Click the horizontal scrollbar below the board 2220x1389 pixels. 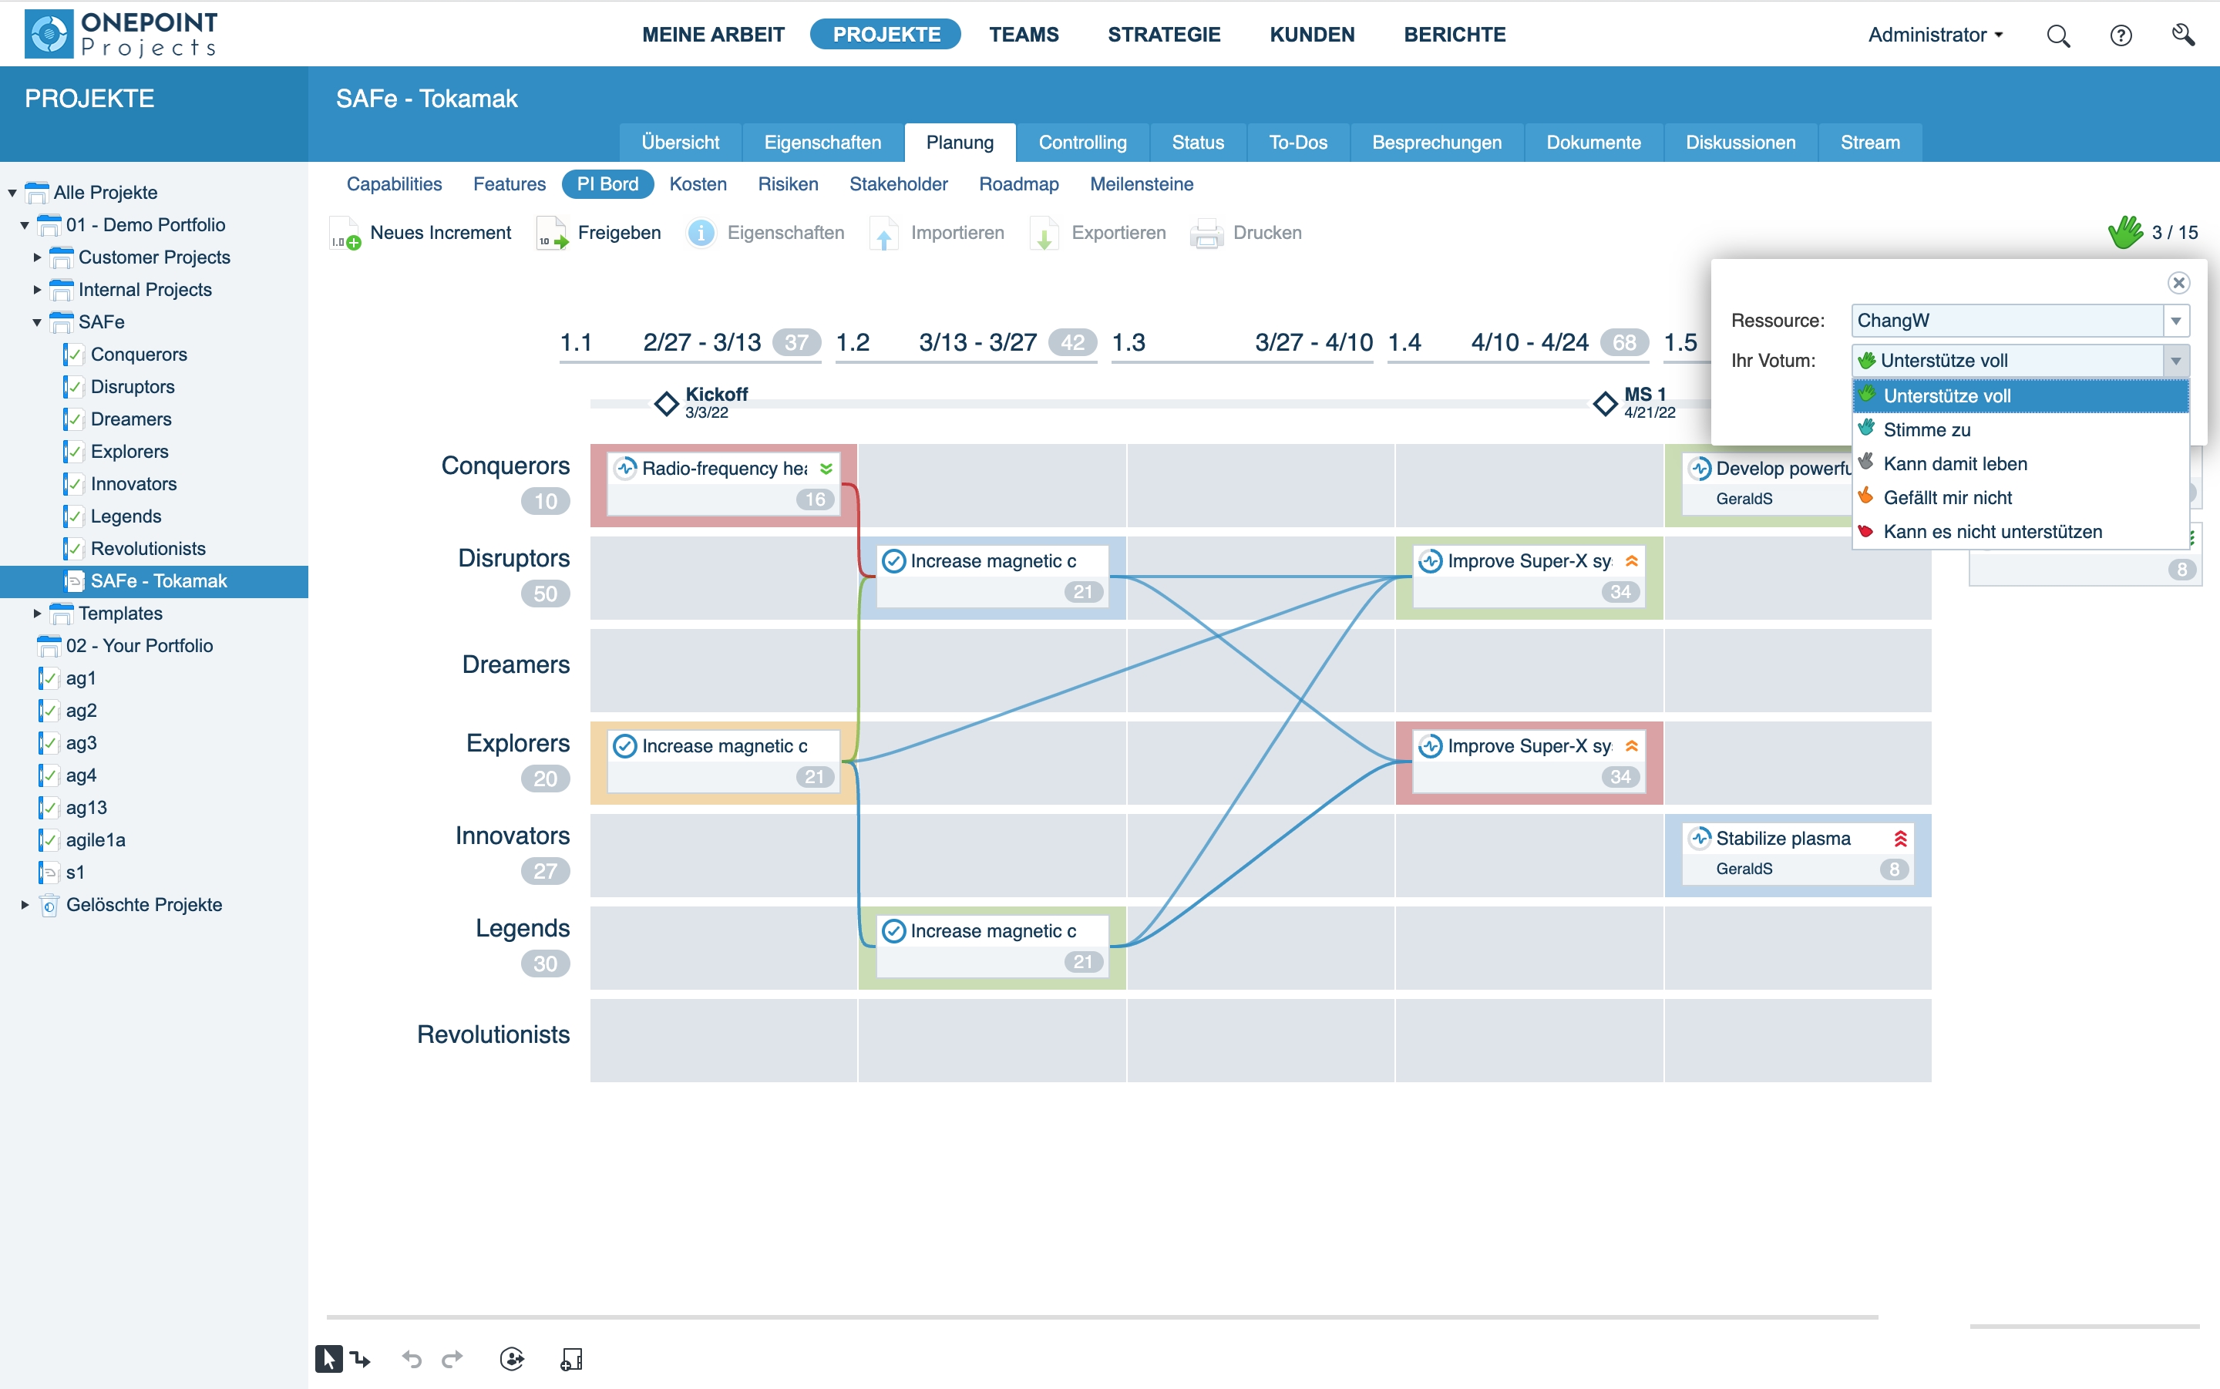pos(1102,1317)
